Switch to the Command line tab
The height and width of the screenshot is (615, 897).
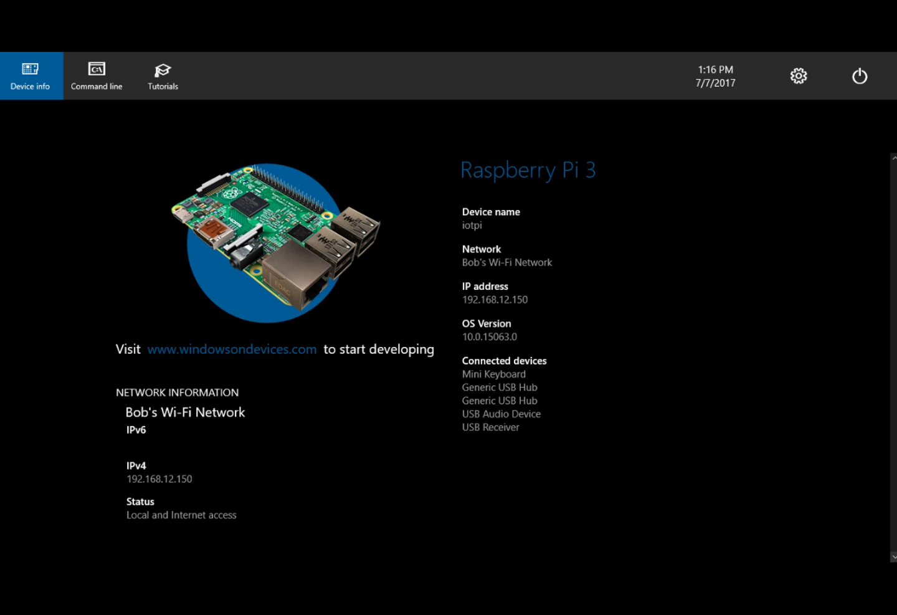tap(97, 76)
